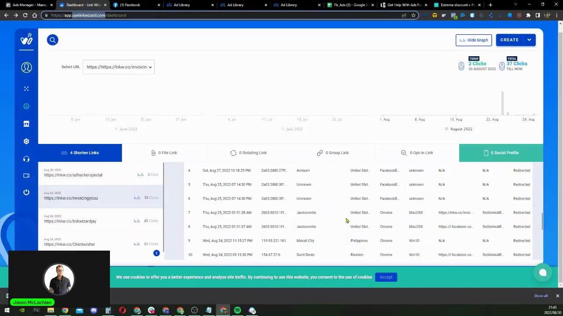Click the browser share page icon
Screen dimensions: 563x316
(x=404, y=15)
